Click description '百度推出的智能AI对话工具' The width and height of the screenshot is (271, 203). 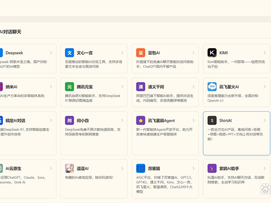tap(93, 64)
